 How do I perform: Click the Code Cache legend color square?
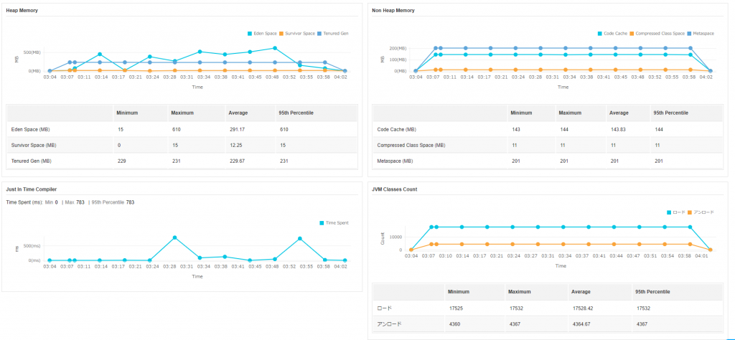(x=600, y=34)
